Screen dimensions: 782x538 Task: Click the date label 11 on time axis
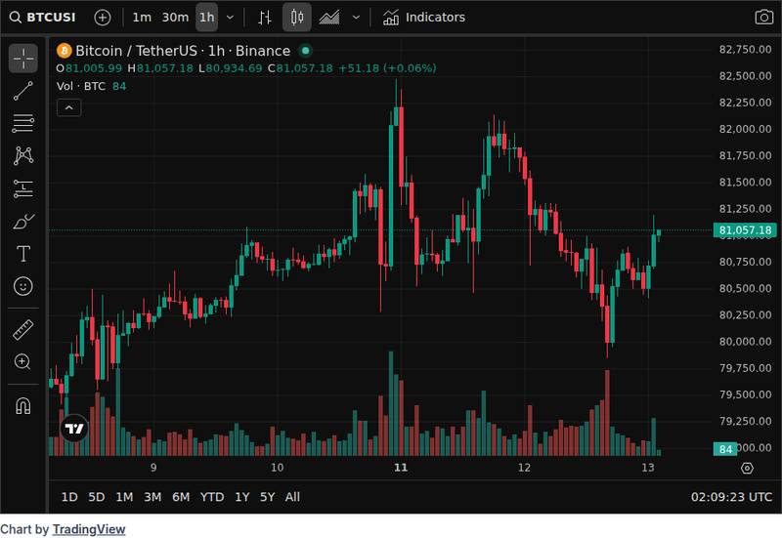401,468
